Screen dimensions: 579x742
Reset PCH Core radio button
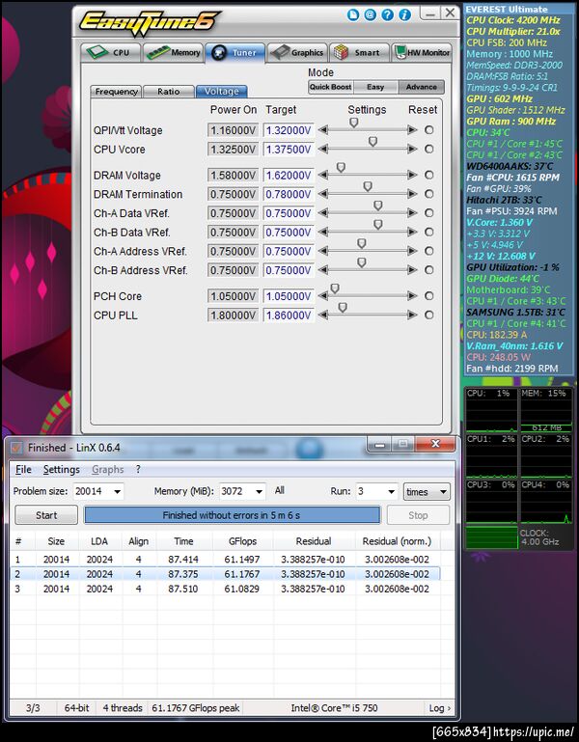(x=428, y=296)
